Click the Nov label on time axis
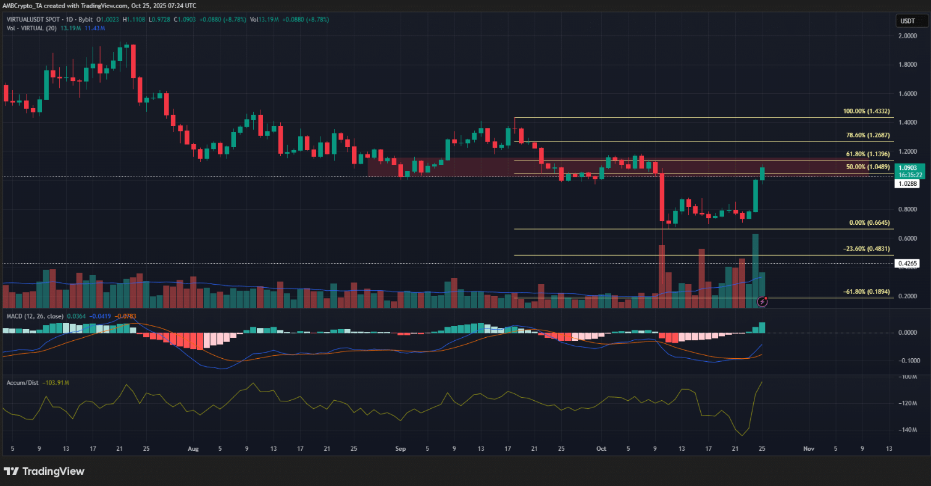 coord(809,448)
